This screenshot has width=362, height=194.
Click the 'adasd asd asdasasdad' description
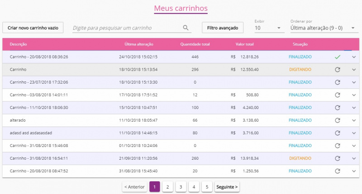[31, 133]
